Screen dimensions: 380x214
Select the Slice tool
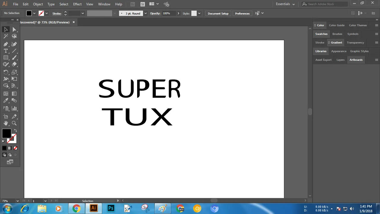pos(14,117)
